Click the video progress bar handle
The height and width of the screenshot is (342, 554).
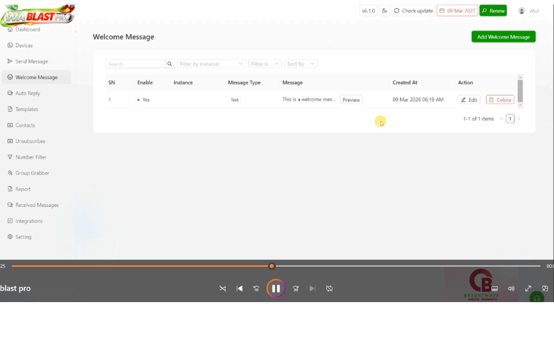point(272,266)
